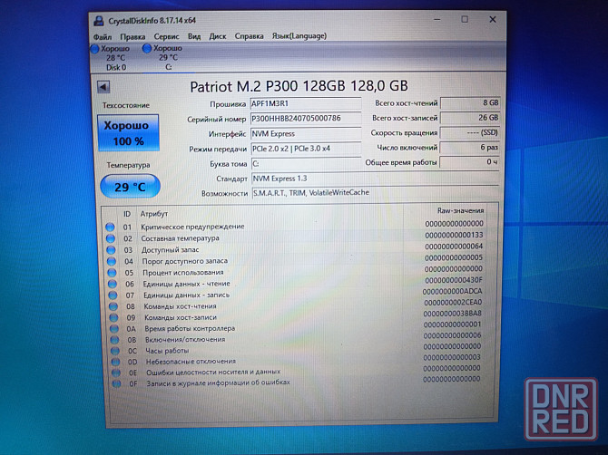Click status icon for Ошибки целостности носителя row
Viewport: 608px width, 455px height.
115,373
